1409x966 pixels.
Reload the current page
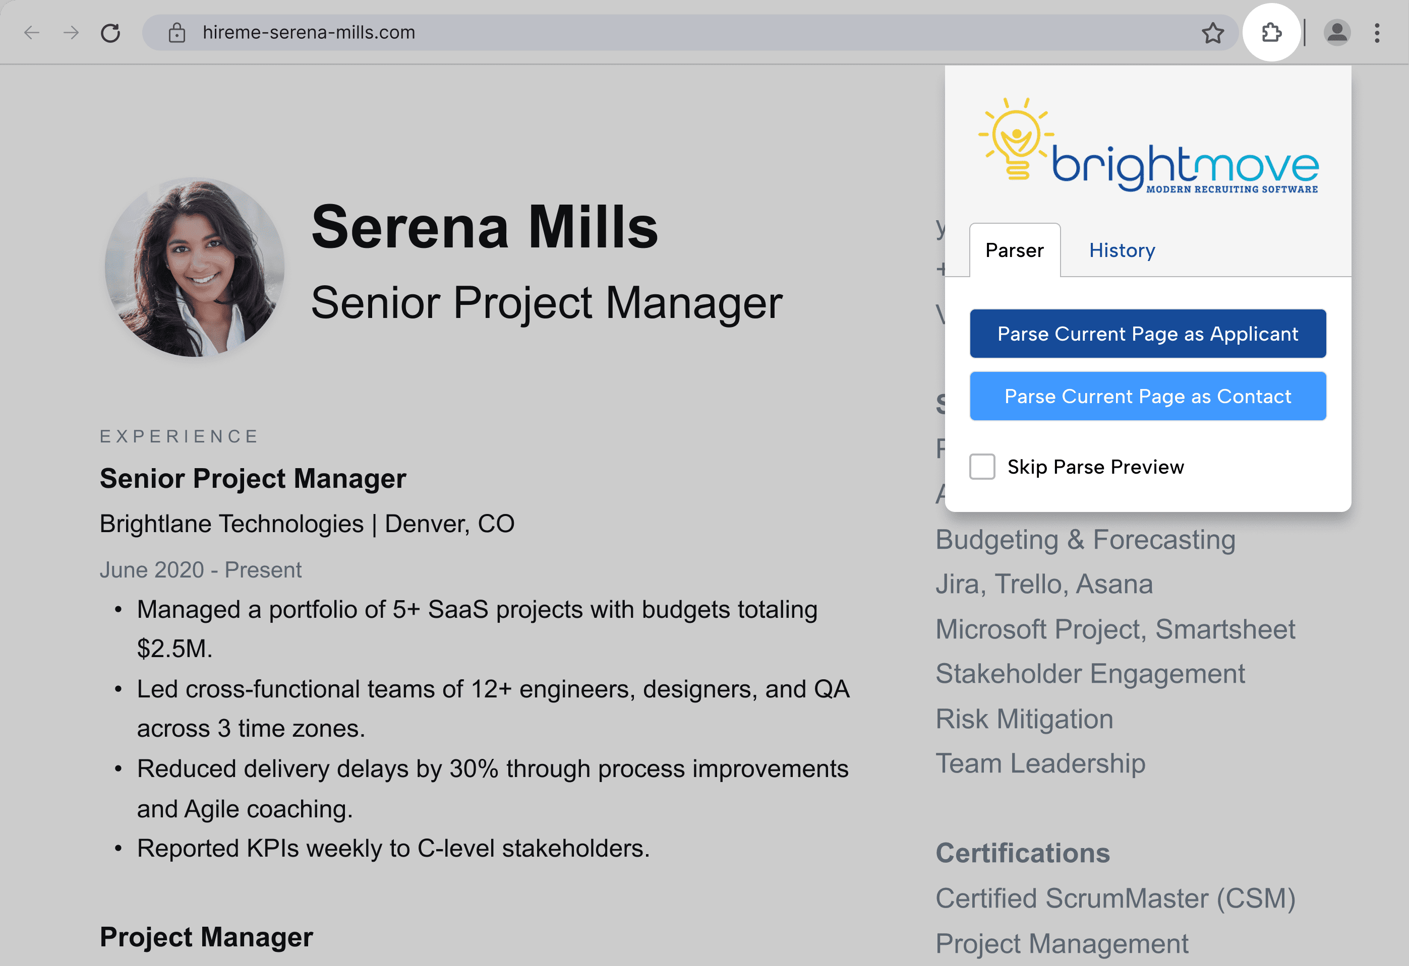(110, 33)
